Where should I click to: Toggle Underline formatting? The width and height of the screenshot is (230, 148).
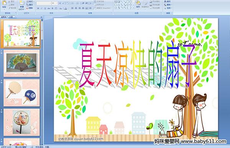(45, 8)
